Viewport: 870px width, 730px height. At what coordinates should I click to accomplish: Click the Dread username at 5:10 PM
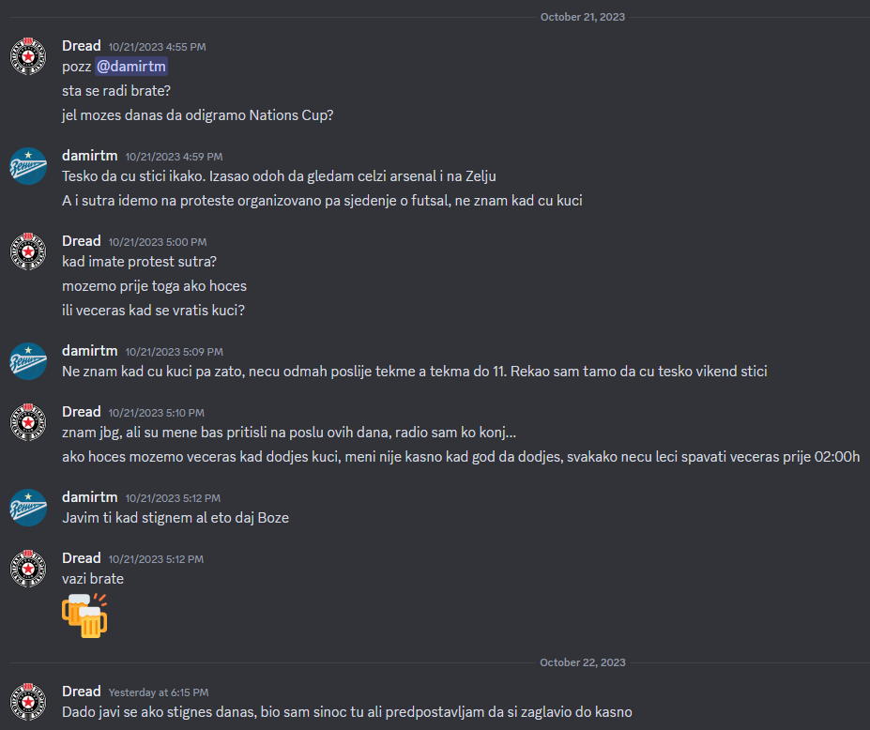coord(81,412)
